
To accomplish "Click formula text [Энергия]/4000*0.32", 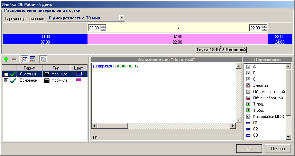I will (x=116, y=66).
